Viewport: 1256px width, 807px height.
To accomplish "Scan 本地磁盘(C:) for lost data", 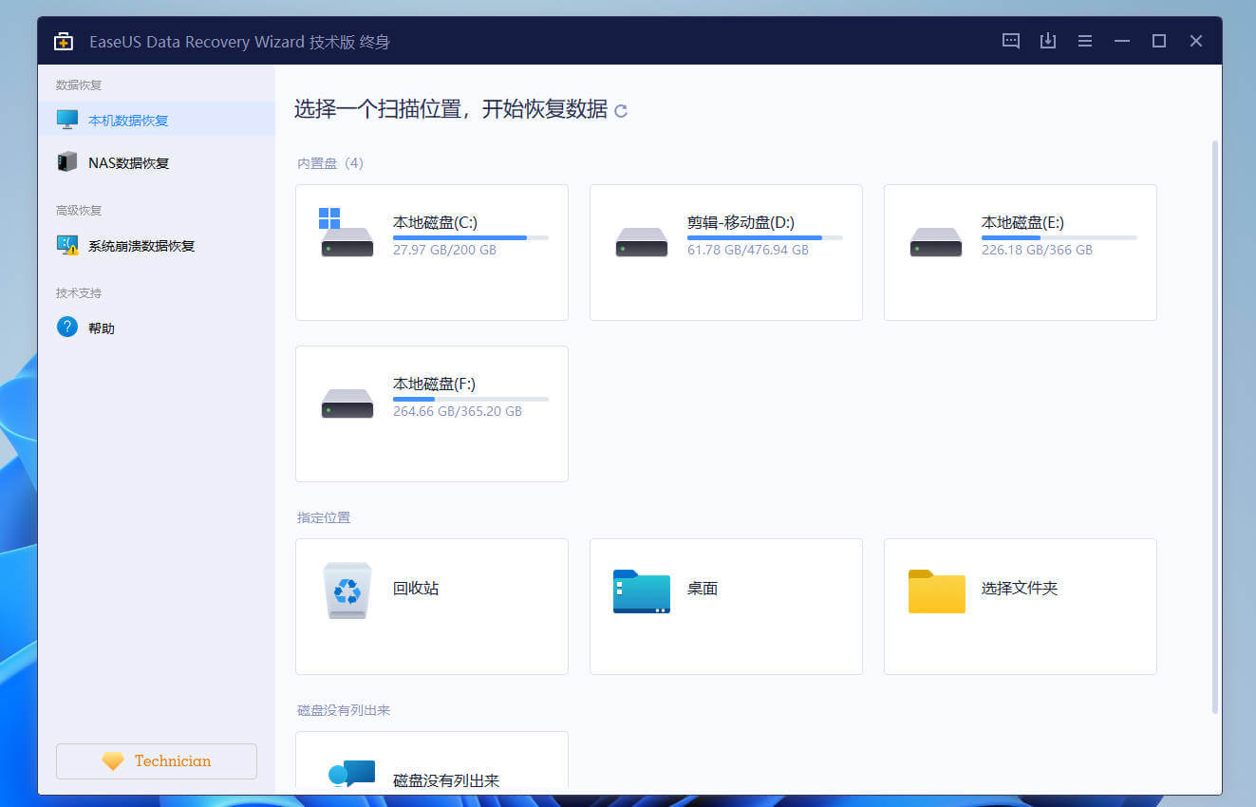I will 431,252.
